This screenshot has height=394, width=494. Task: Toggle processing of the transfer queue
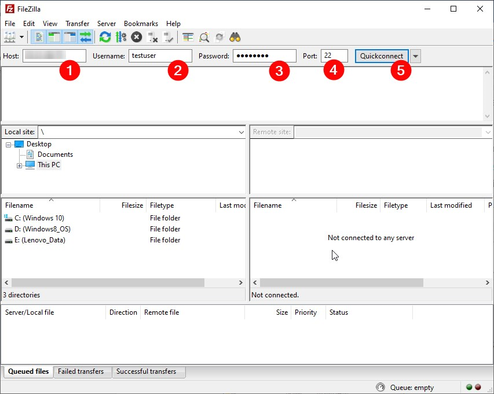pyautogui.click(x=120, y=38)
